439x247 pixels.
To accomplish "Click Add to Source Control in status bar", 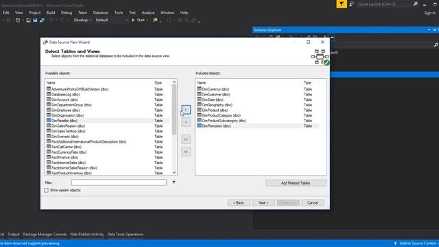I will click(418, 244).
